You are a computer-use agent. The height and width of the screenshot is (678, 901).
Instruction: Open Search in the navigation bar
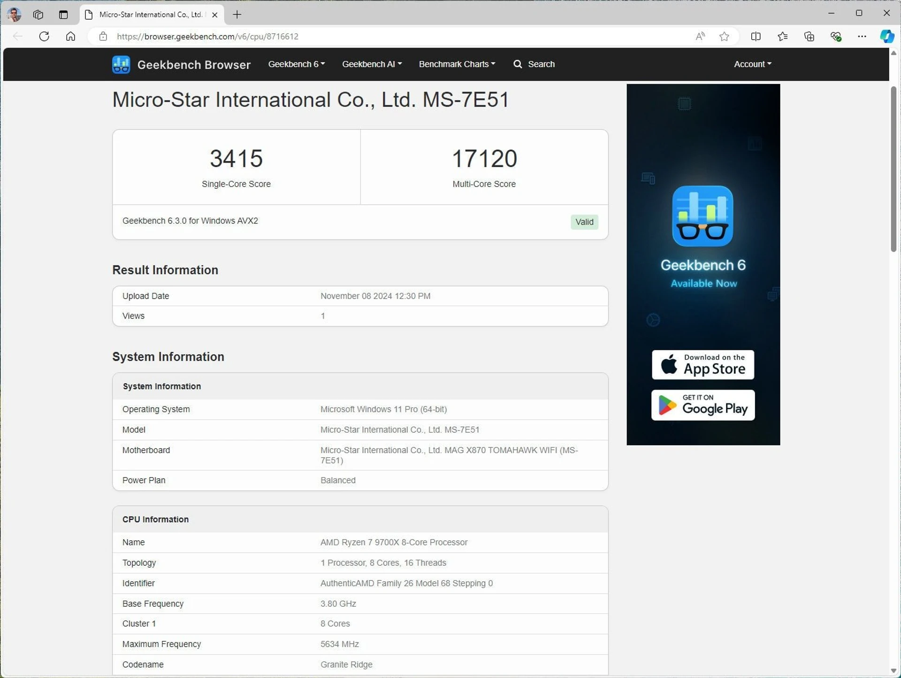coord(534,64)
